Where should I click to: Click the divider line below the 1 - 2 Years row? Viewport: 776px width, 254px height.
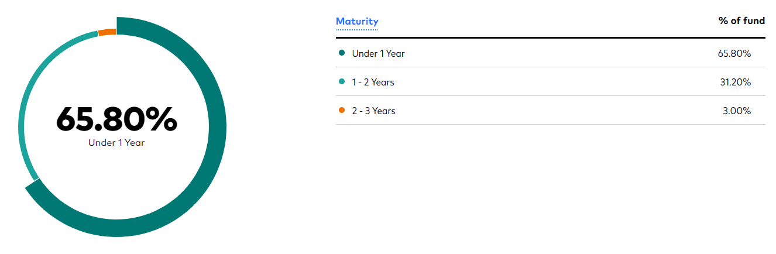(x=550, y=96)
